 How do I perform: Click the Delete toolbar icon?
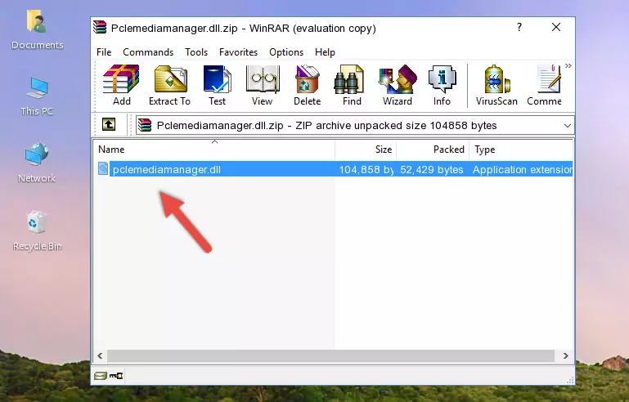[x=308, y=85]
